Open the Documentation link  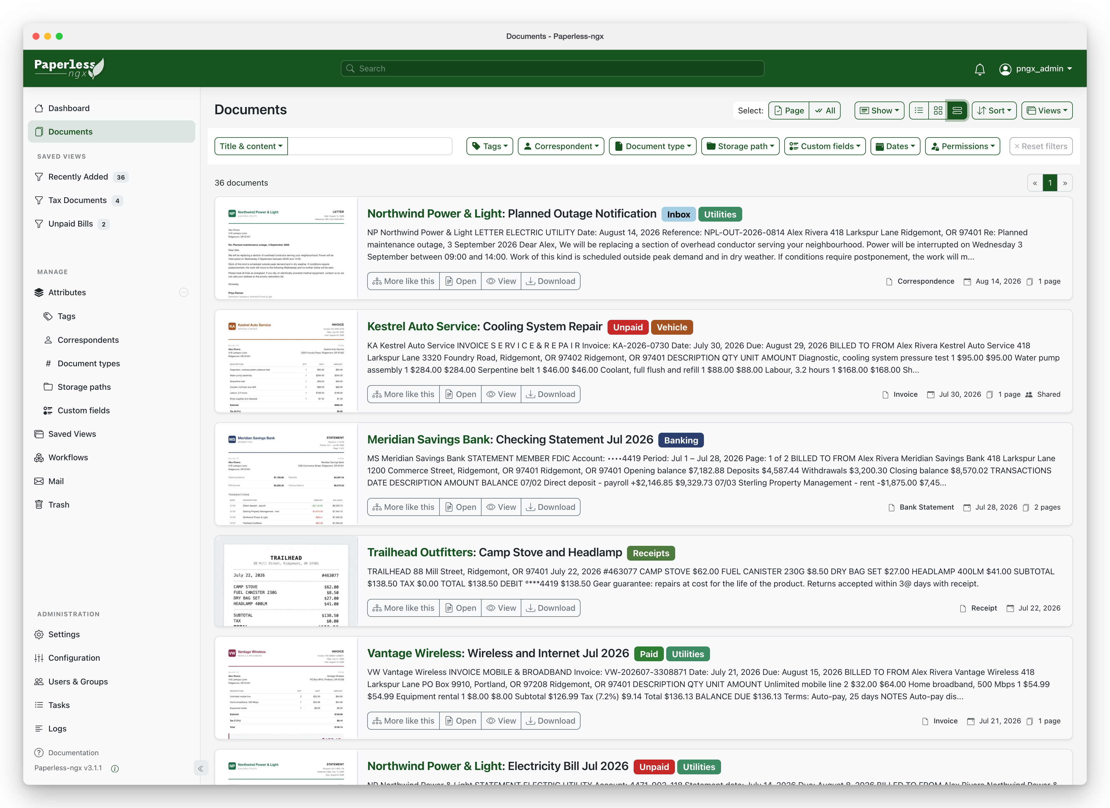[66, 753]
